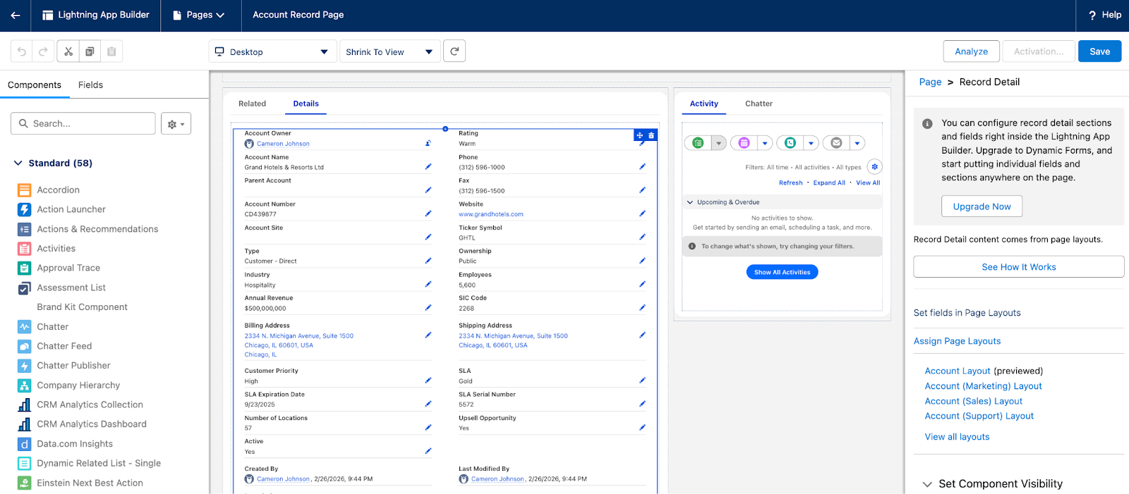
Task: Collapse the Upcoming & Overdue section
Action: 690,202
